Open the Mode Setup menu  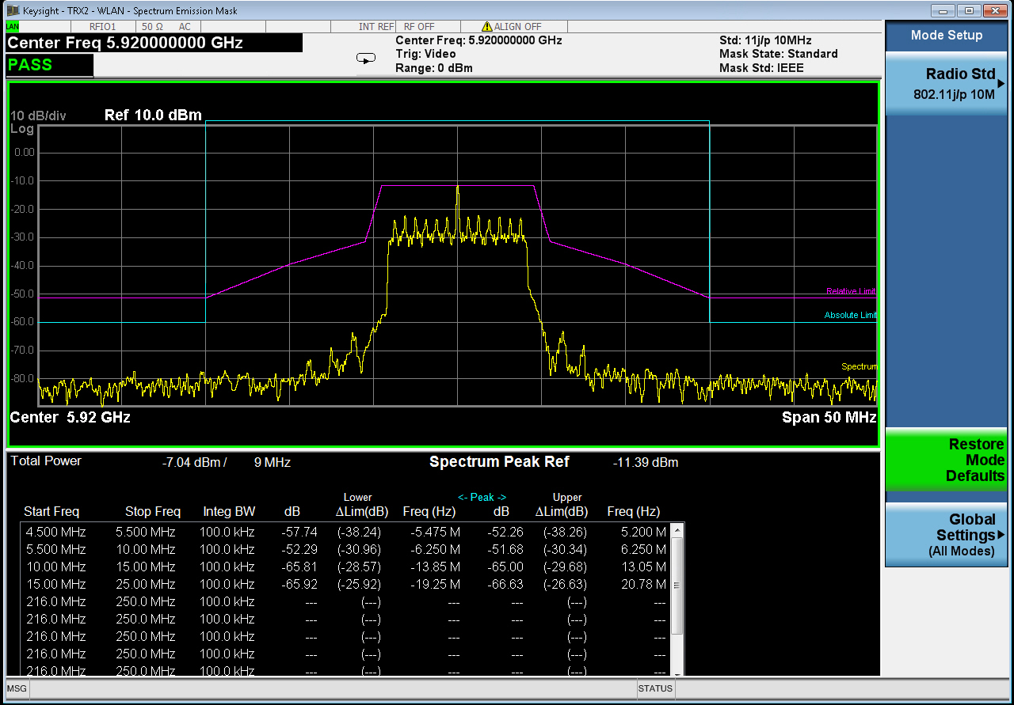tap(946, 35)
